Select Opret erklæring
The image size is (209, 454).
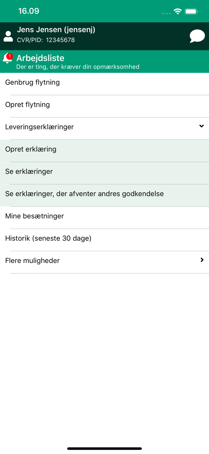click(x=31, y=149)
